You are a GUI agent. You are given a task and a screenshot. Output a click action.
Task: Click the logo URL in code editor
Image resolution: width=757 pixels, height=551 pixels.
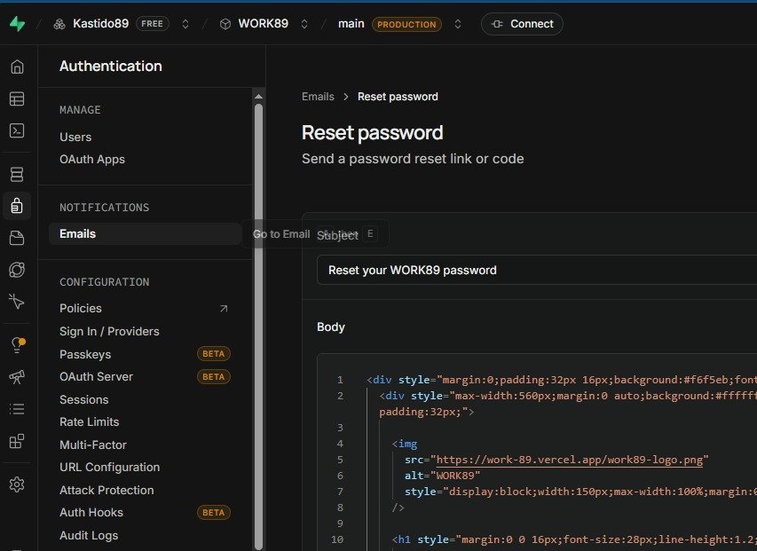point(570,460)
